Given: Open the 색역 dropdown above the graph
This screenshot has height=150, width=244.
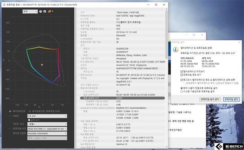Looking at the screenshot, I should [30, 11].
